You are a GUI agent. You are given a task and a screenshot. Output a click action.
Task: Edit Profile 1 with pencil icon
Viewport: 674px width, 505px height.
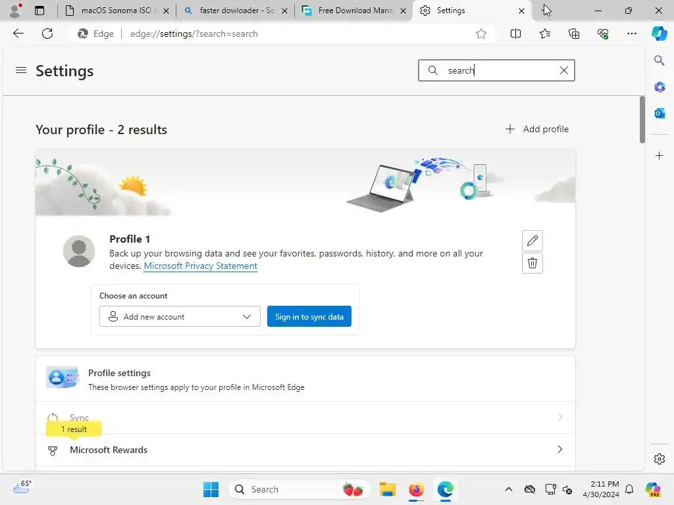click(x=532, y=241)
